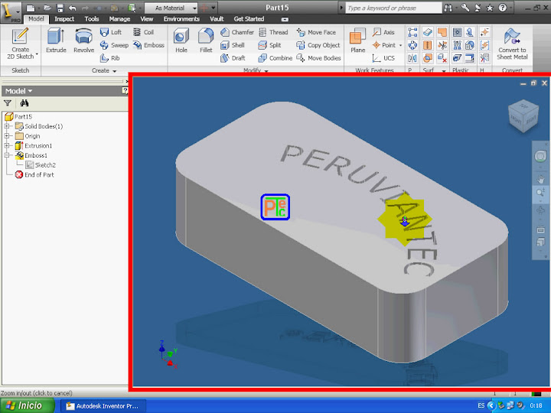Switch to the Manage tab
This screenshot has height=413, width=551.
pos(119,19)
